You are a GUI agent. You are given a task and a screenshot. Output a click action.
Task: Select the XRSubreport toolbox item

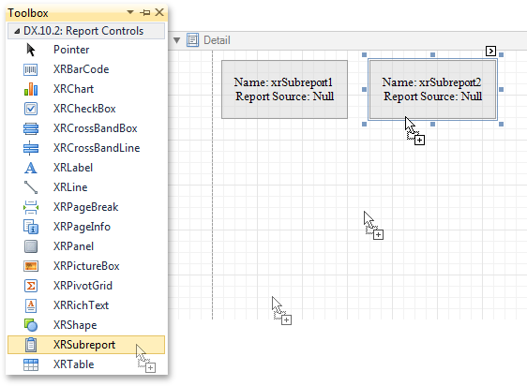coord(86,345)
